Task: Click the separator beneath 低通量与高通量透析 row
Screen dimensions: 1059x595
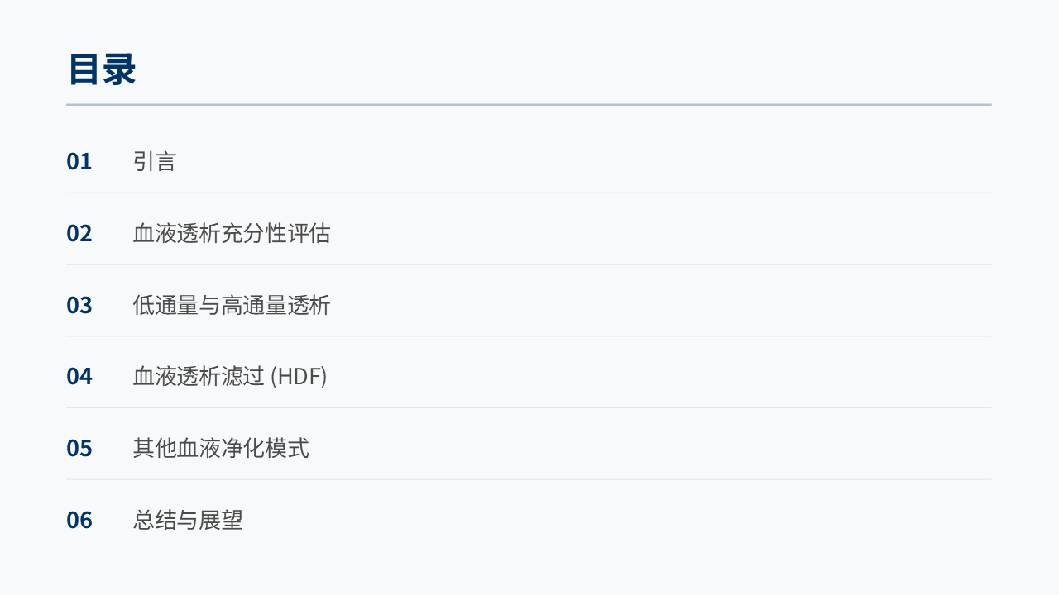Action: tap(529, 336)
